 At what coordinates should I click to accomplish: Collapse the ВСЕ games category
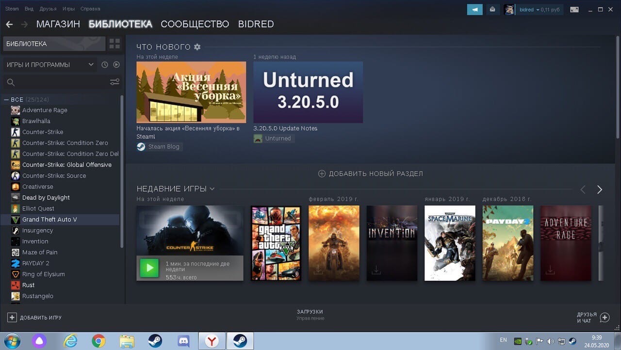(x=6, y=100)
